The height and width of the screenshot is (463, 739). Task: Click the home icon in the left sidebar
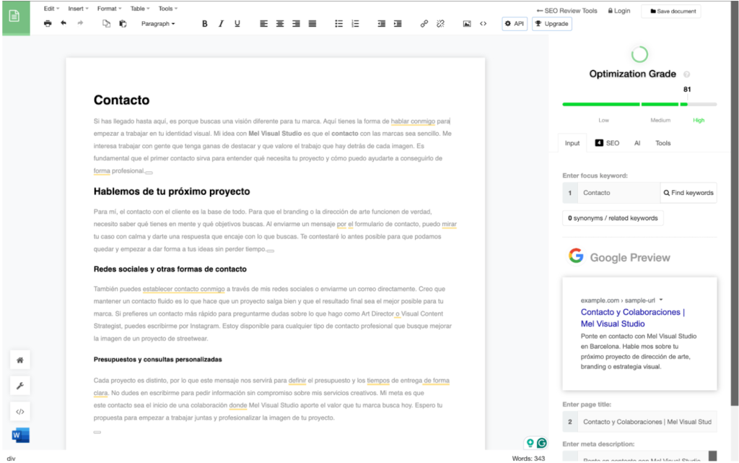pyautogui.click(x=20, y=360)
